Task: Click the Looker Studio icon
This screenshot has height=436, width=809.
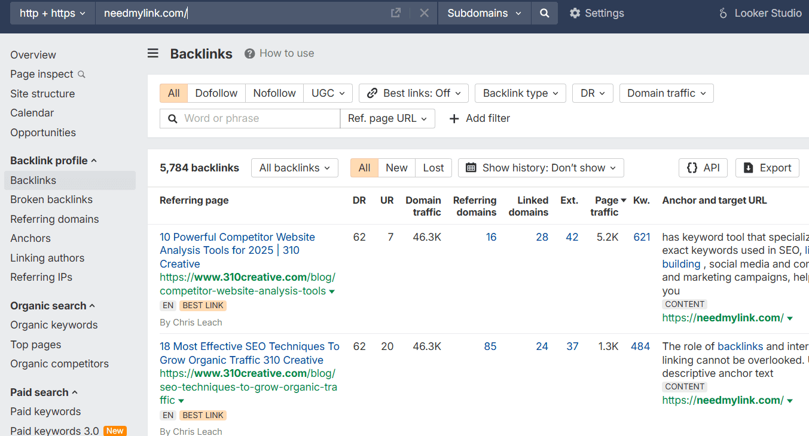Action: point(722,13)
